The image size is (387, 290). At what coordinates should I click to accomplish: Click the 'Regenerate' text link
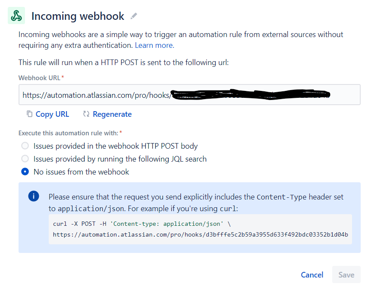click(112, 114)
